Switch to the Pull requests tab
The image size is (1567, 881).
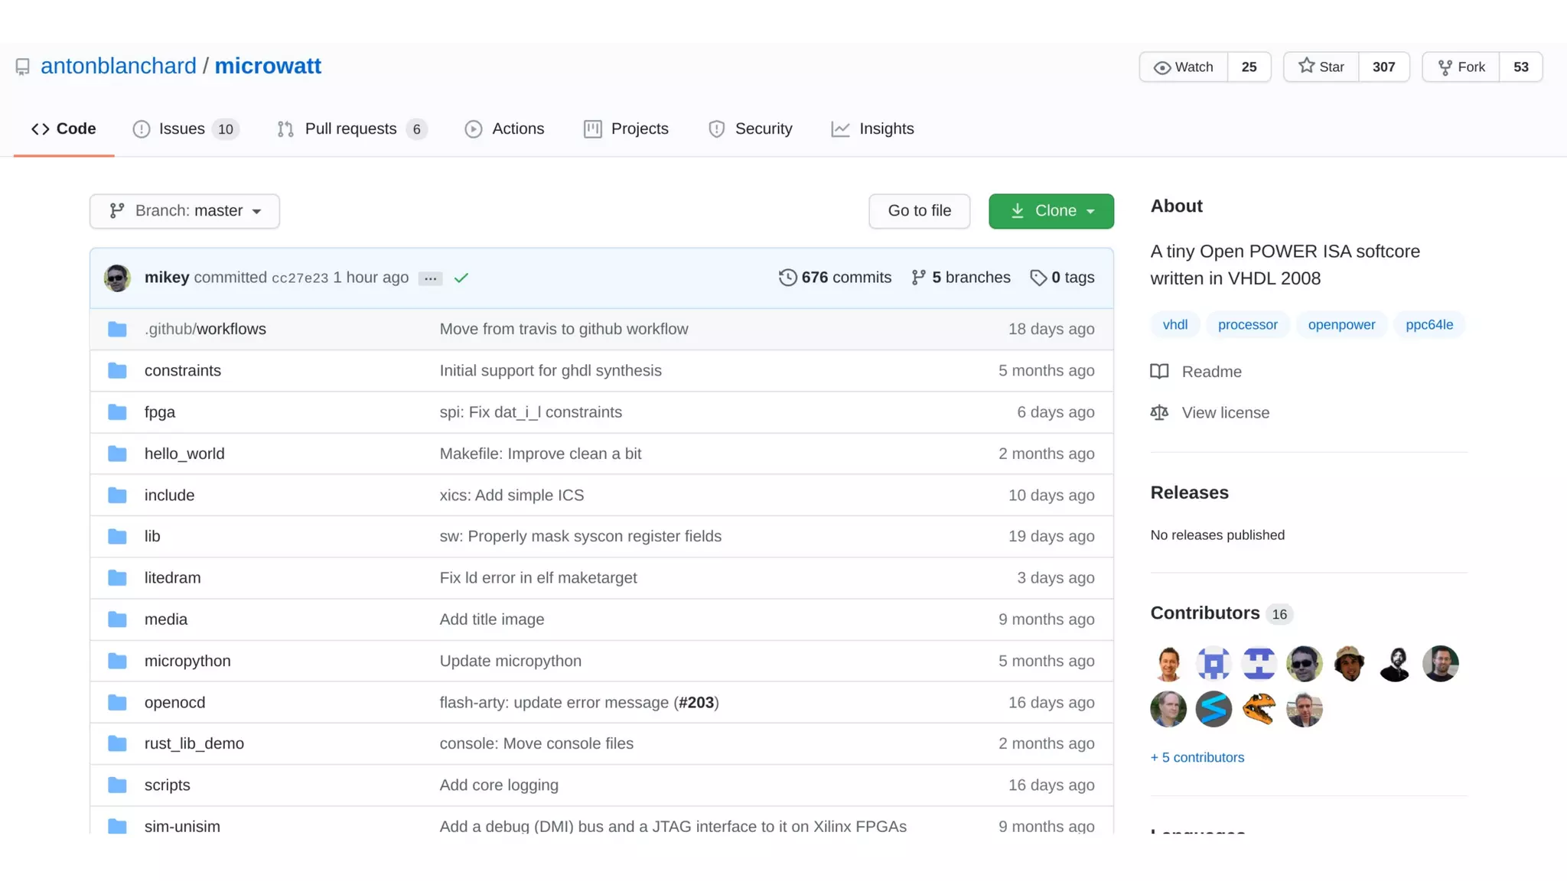350,129
